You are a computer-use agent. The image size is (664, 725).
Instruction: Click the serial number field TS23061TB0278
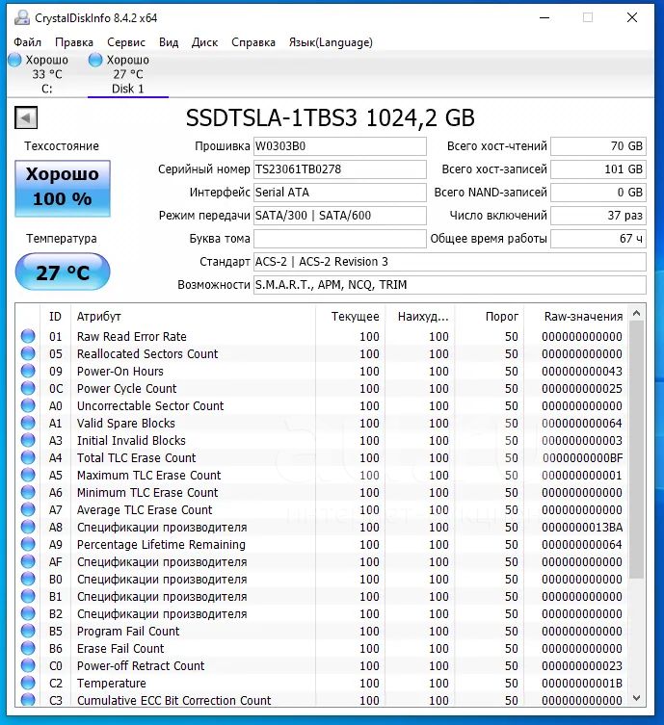[339, 169]
